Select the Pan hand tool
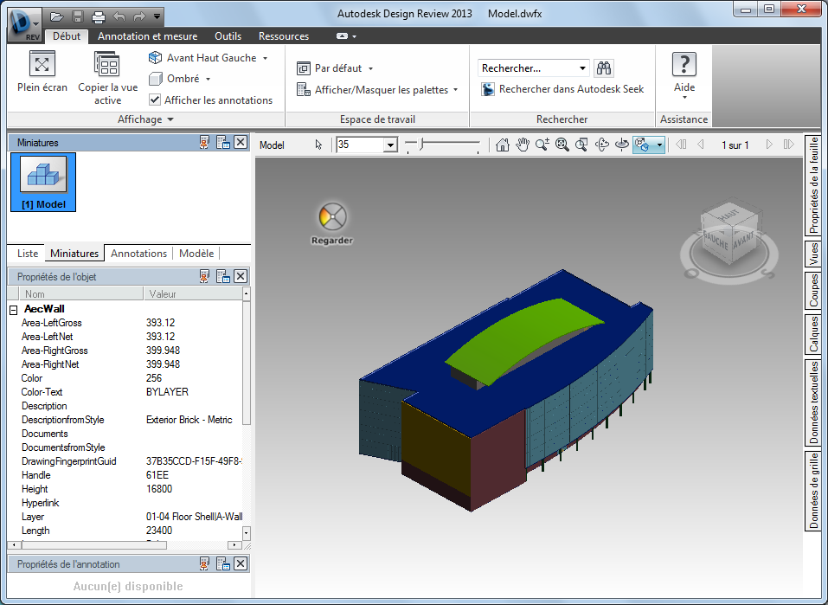Screen dimensions: 828x605 tap(523, 145)
